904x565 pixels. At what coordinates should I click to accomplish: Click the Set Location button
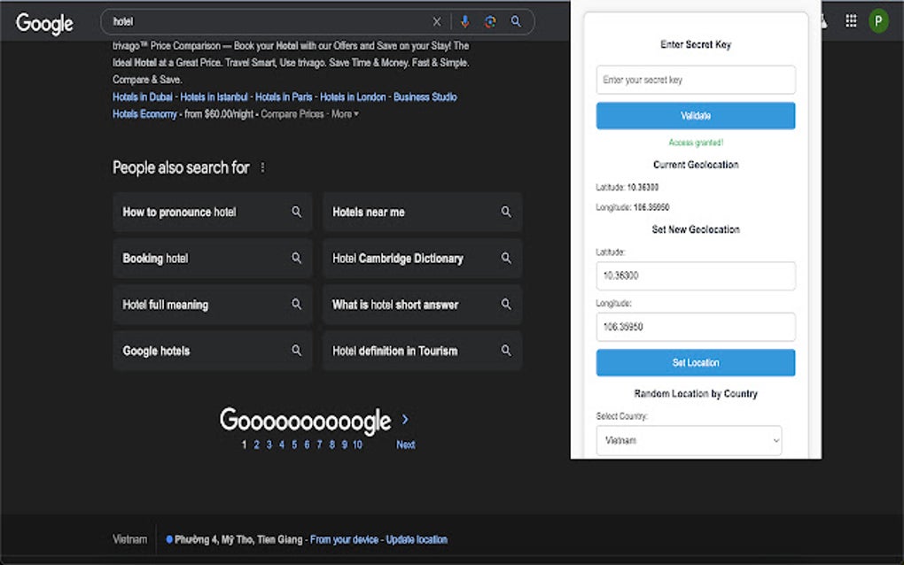[x=695, y=362]
